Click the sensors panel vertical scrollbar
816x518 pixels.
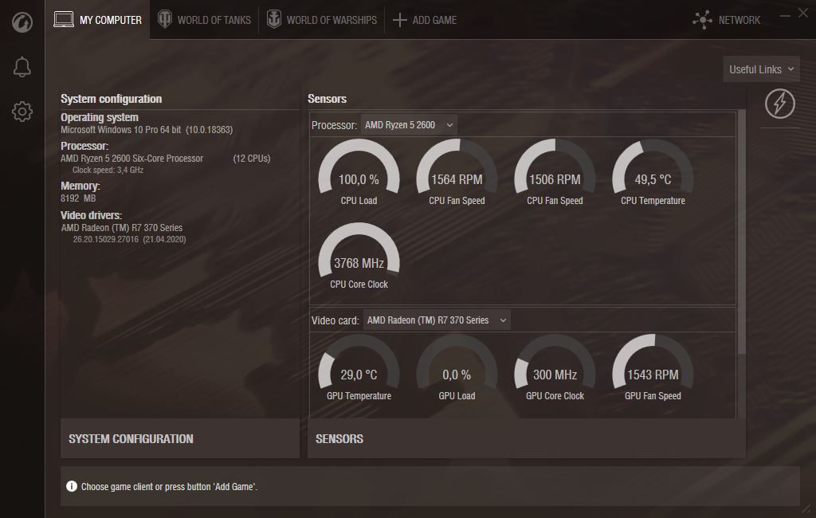tap(742, 232)
